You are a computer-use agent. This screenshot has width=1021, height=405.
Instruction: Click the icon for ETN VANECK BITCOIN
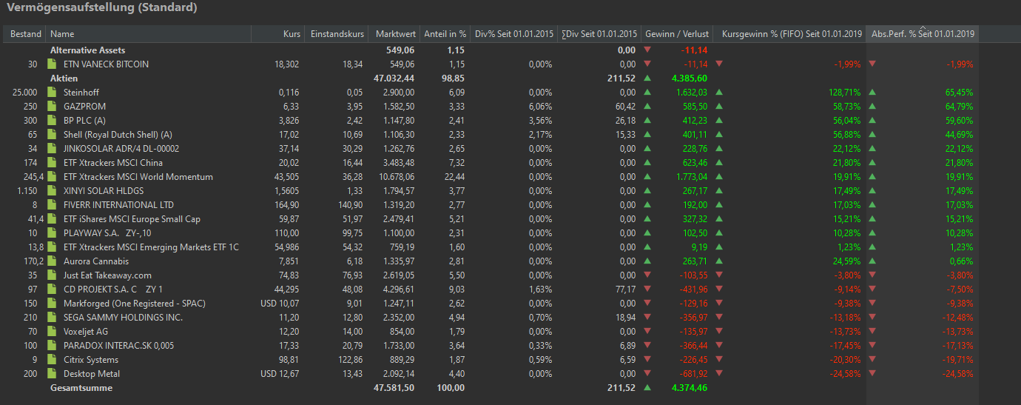(x=52, y=64)
